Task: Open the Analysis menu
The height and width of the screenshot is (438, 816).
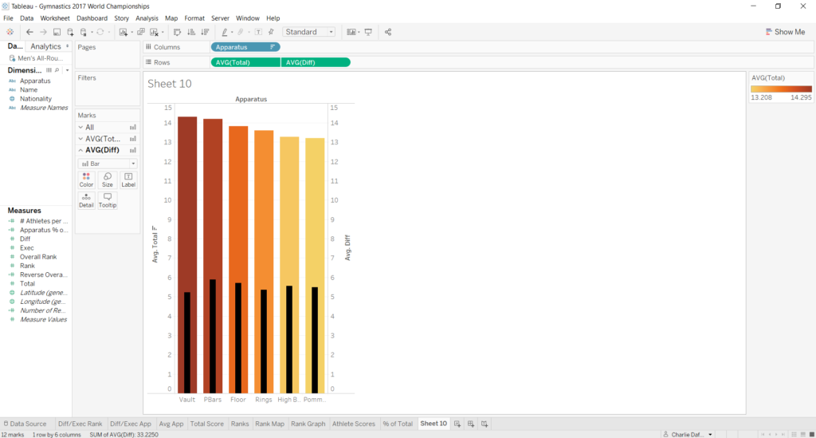Action: point(147,18)
